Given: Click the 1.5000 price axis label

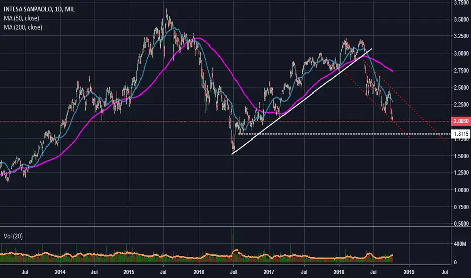Looking at the screenshot, I should 461,156.
